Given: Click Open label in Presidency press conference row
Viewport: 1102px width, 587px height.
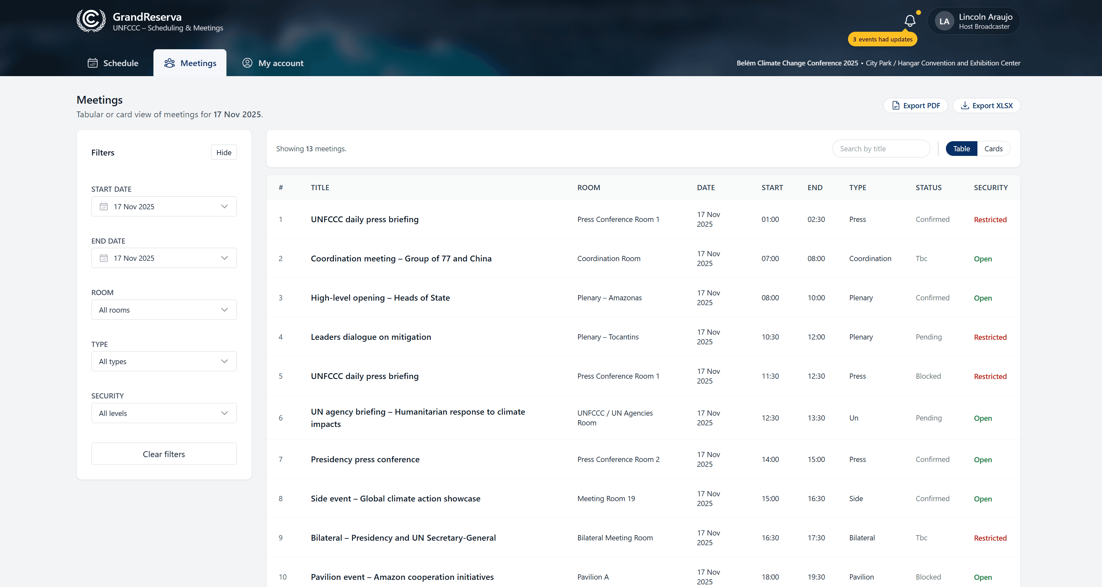Looking at the screenshot, I should pyautogui.click(x=983, y=460).
